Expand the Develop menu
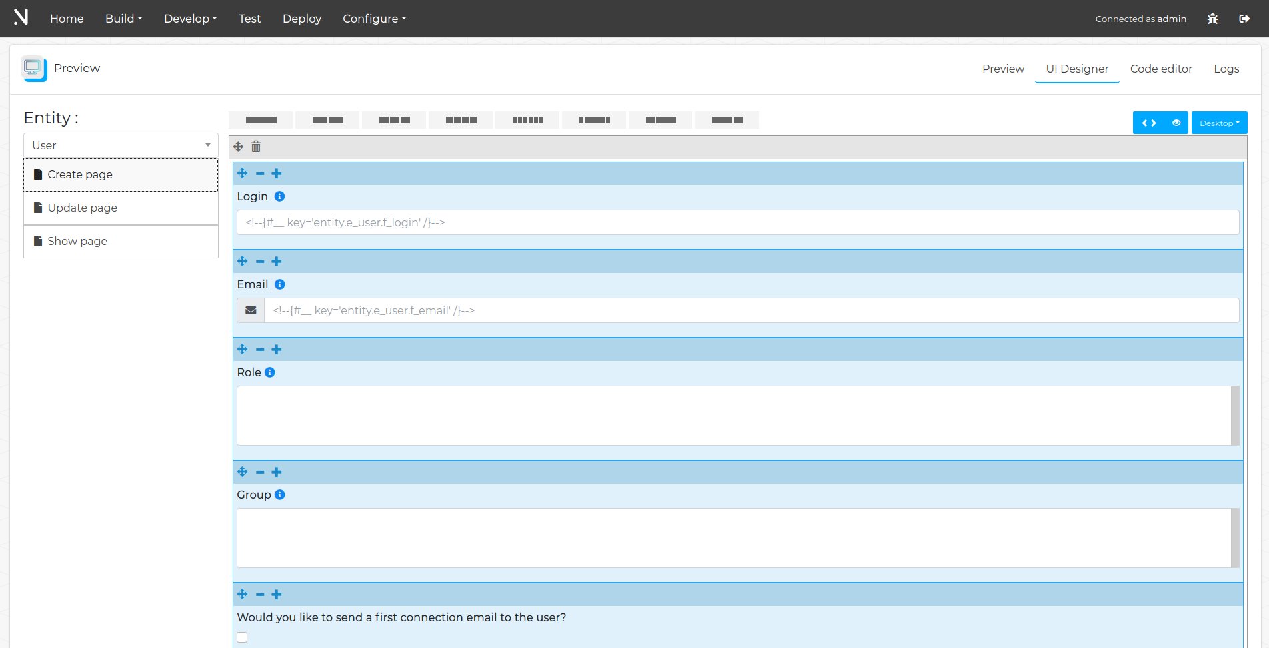 pos(191,19)
